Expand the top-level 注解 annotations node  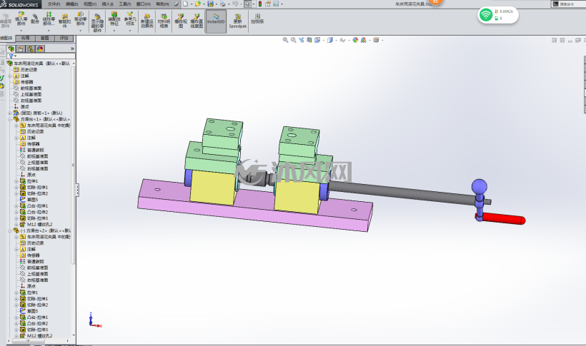10,76
